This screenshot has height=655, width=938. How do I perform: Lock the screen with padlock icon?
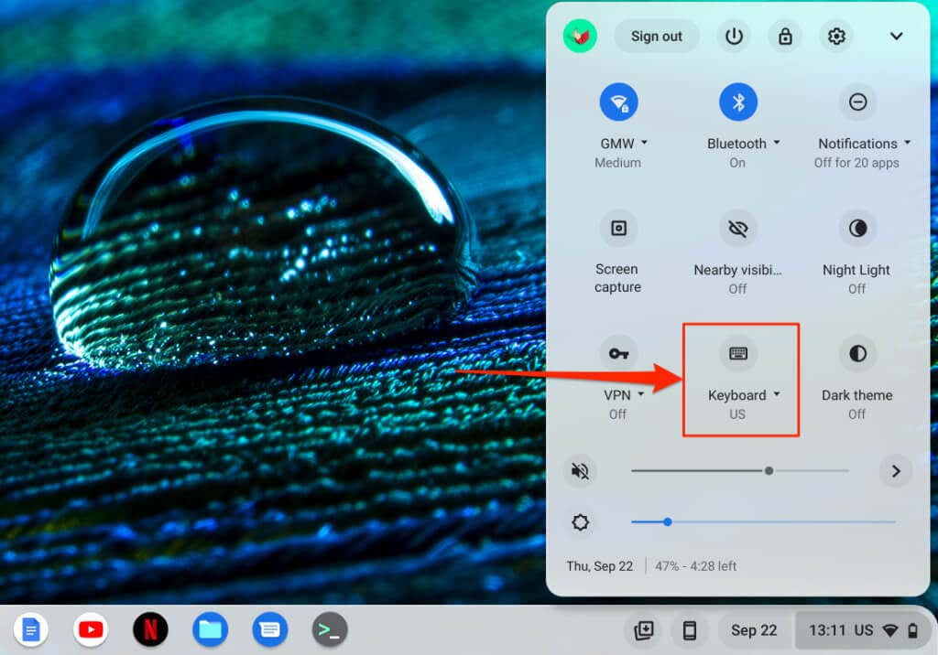pos(785,37)
